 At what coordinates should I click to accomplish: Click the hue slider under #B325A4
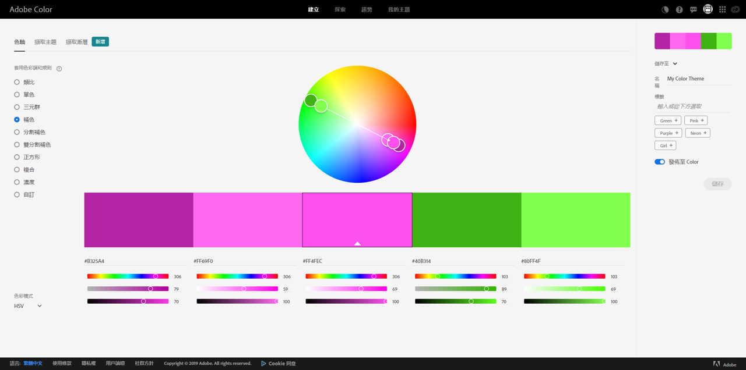coord(128,276)
